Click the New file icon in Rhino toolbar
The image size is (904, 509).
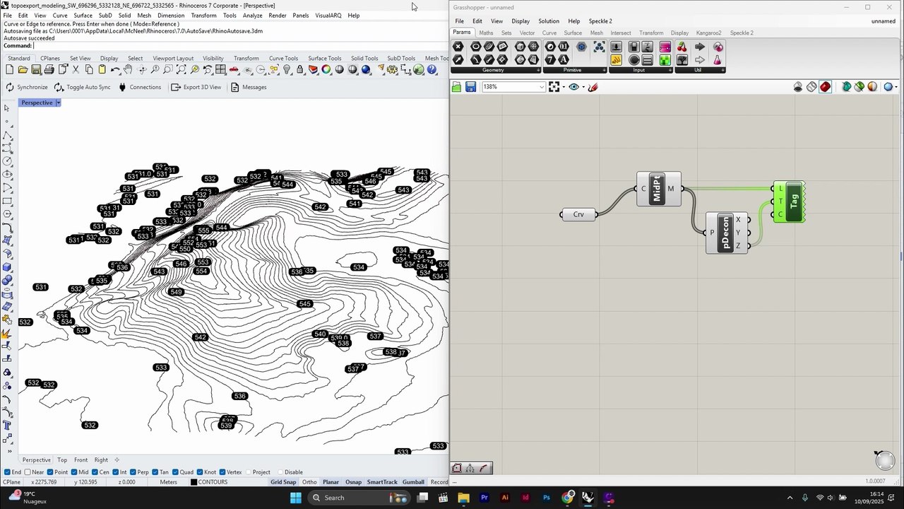tap(10, 69)
